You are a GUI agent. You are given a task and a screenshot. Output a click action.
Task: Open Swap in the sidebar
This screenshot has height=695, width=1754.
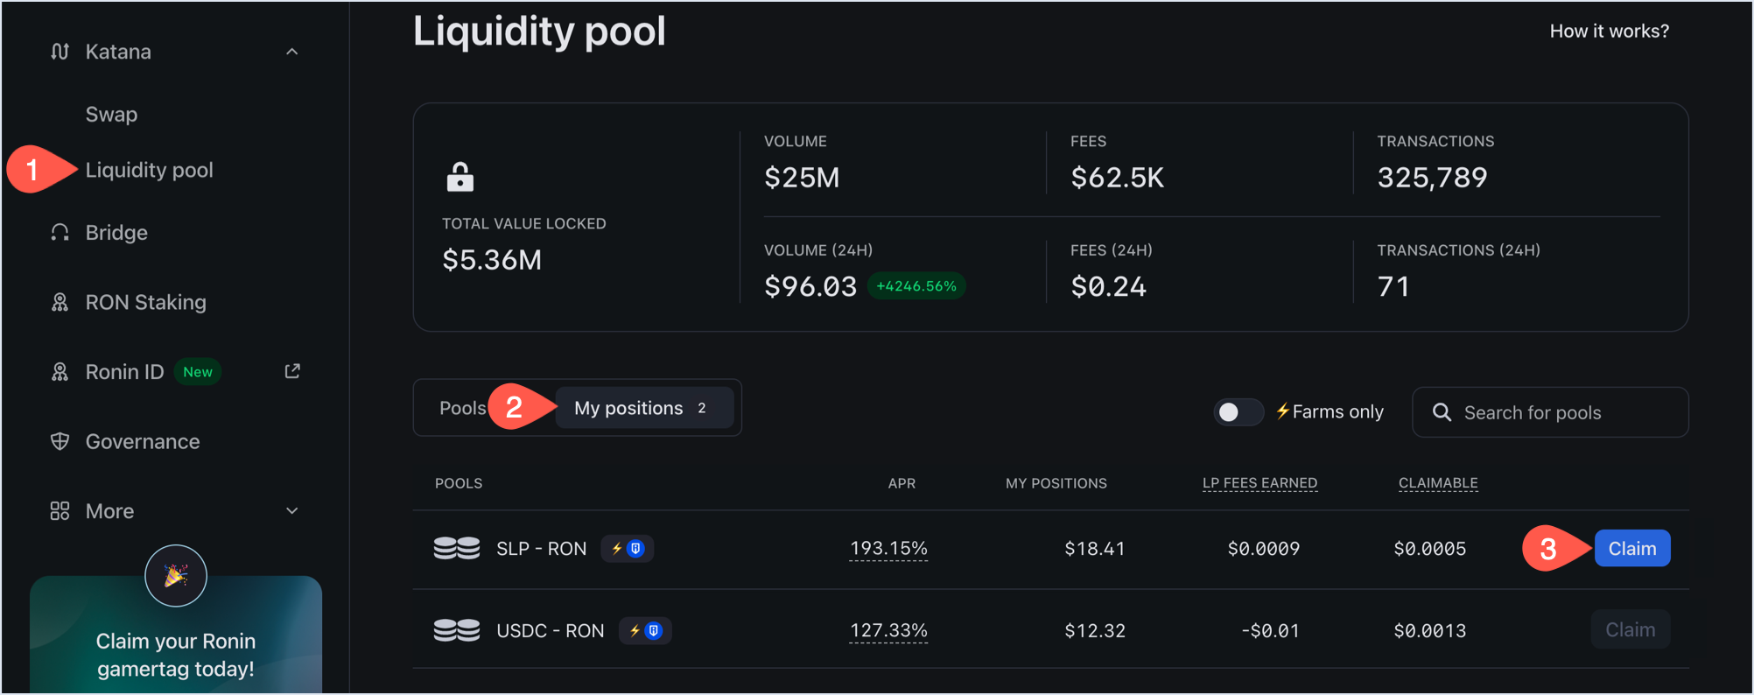(x=111, y=115)
